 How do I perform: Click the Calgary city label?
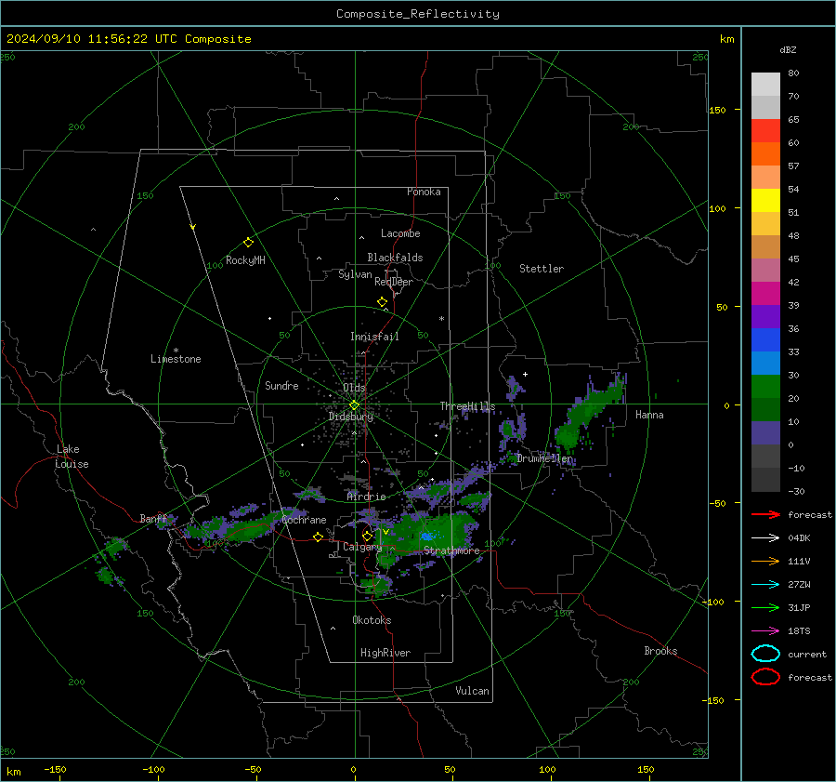pos(362,547)
